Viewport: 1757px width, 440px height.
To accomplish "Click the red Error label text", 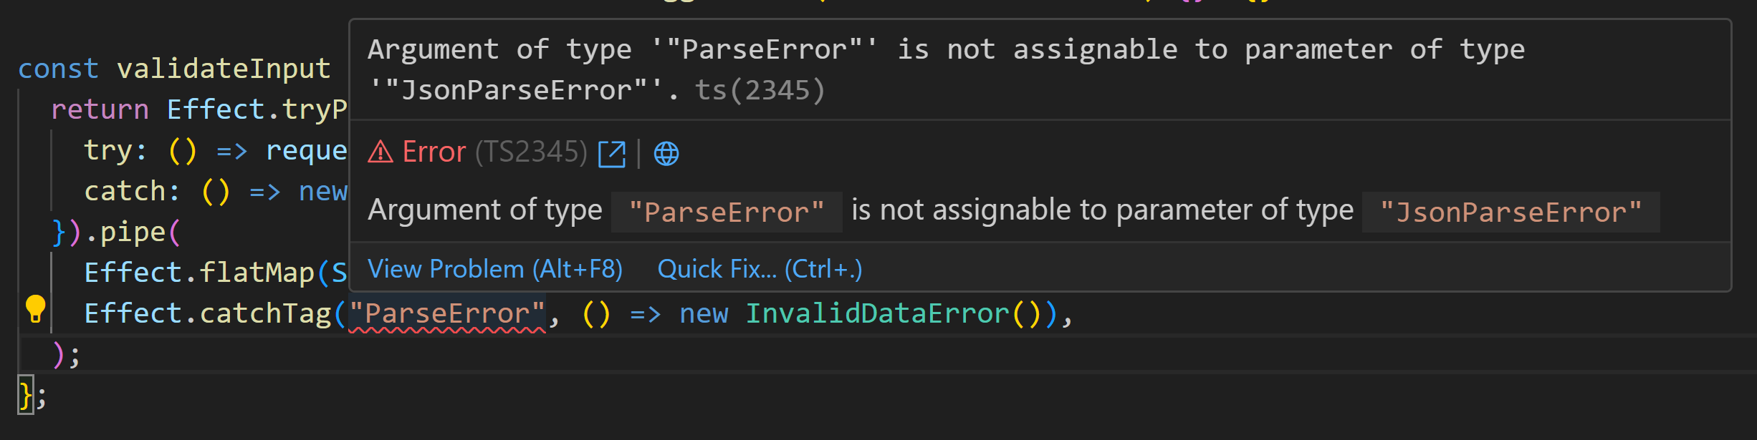I will pyautogui.click(x=434, y=152).
